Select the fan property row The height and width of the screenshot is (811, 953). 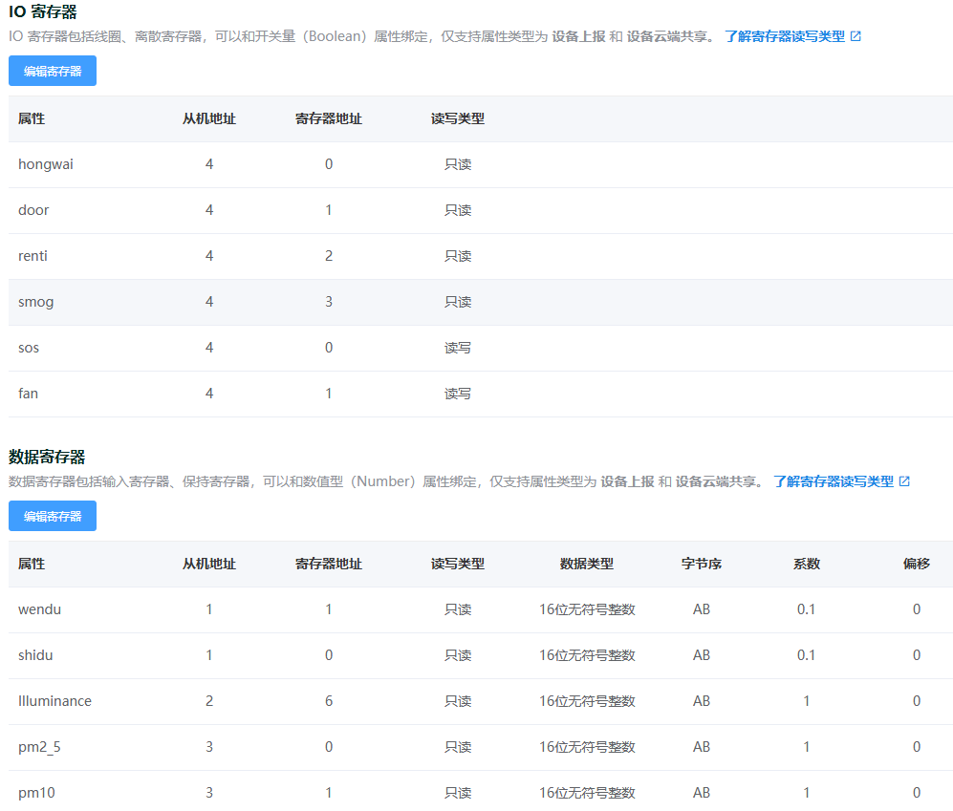pyautogui.click(x=27, y=393)
